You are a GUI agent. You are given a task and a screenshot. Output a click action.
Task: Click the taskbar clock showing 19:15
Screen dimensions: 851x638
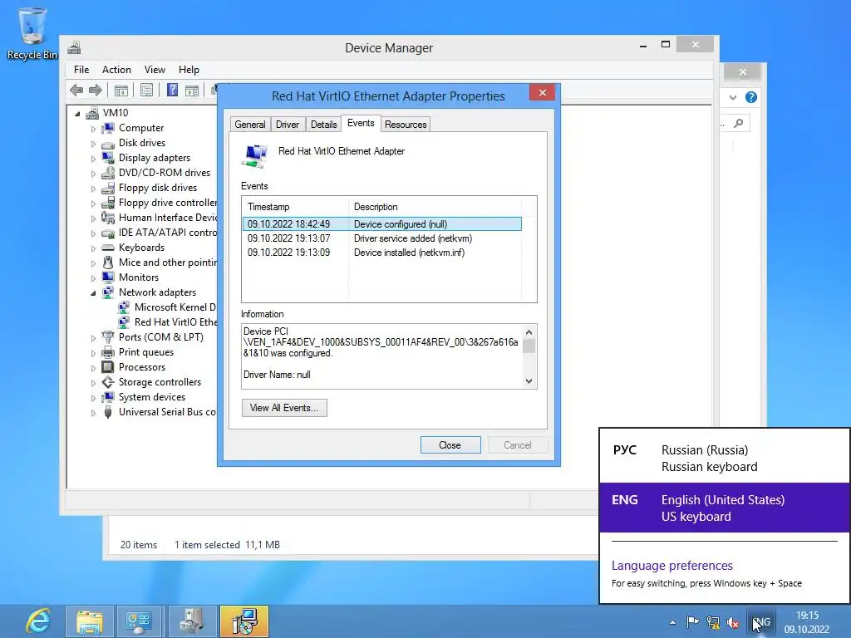click(807, 622)
